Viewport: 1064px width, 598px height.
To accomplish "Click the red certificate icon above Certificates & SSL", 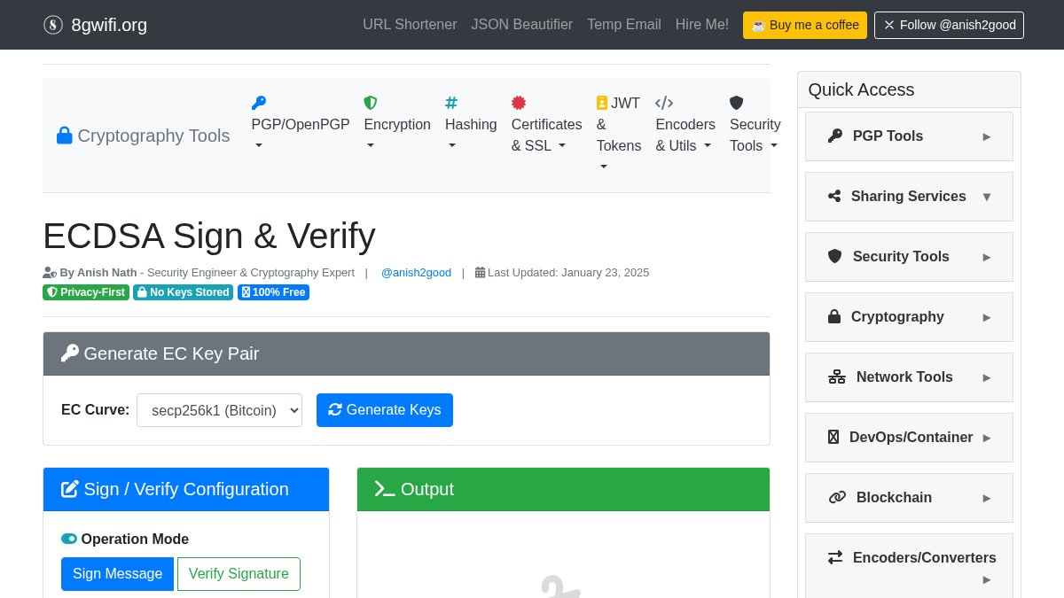I will (x=519, y=103).
